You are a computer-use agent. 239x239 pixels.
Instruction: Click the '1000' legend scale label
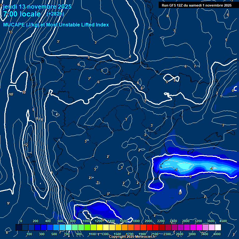click(x=86, y=221)
